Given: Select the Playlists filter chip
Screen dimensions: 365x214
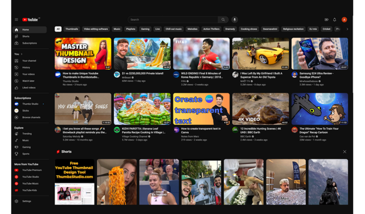Looking at the screenshot, I should [130, 29].
